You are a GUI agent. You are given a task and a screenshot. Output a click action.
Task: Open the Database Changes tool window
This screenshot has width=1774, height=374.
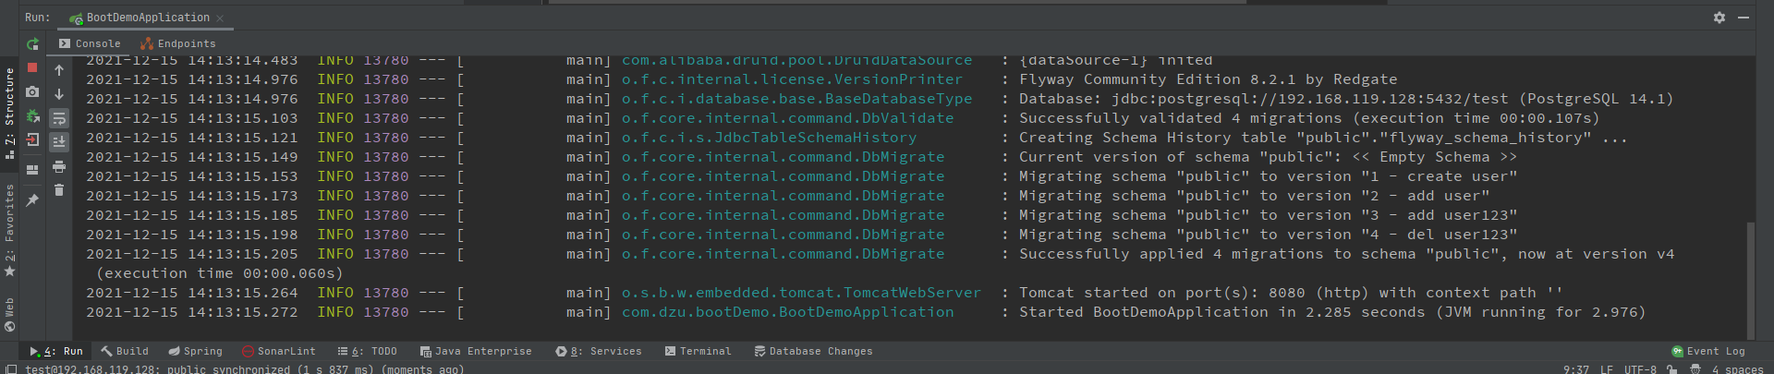click(x=813, y=351)
